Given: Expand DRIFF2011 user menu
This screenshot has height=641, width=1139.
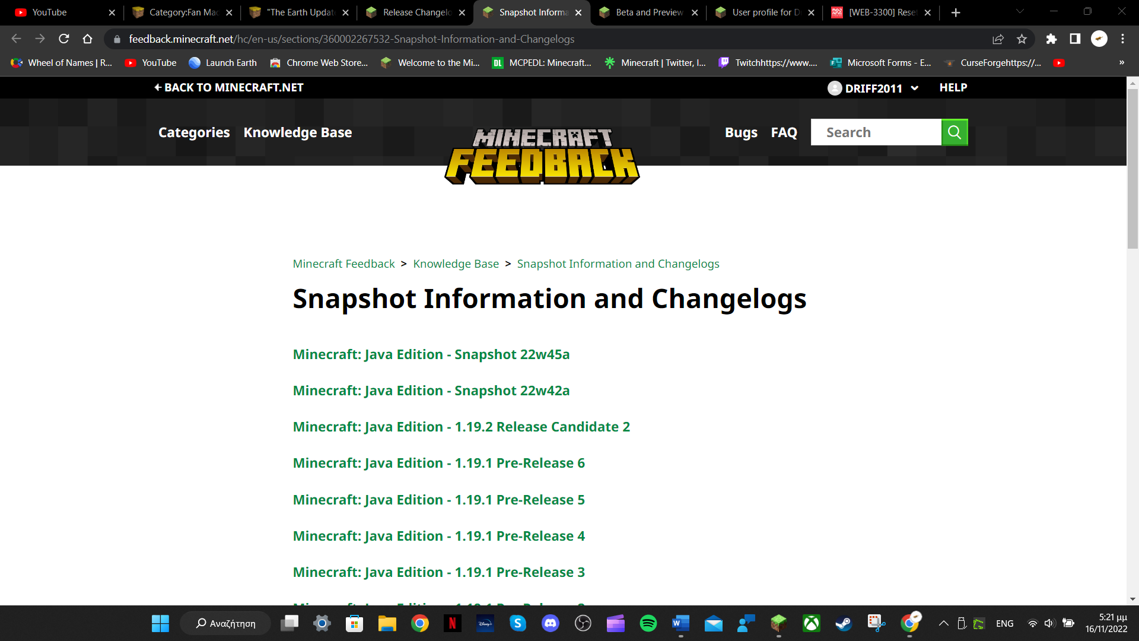Looking at the screenshot, I should [873, 88].
